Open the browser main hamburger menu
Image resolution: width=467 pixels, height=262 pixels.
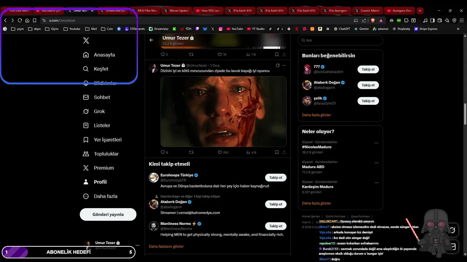point(461,20)
